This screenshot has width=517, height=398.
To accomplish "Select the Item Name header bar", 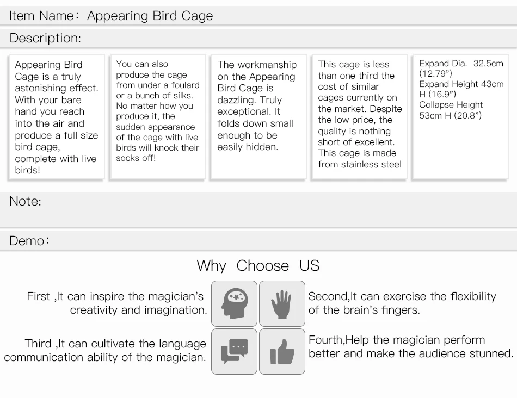I will coord(258,15).
